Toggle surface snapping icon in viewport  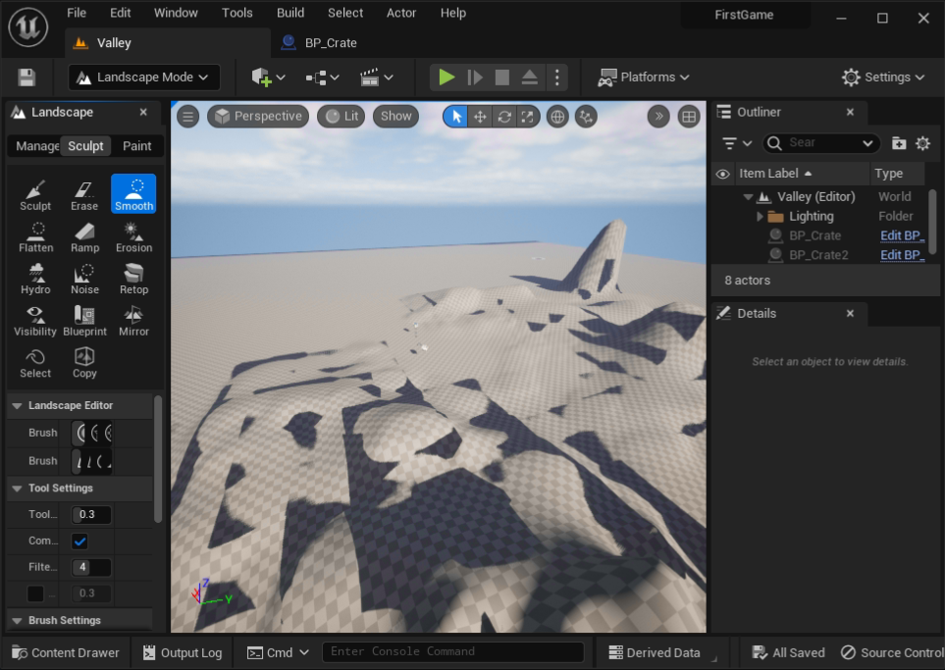click(586, 117)
